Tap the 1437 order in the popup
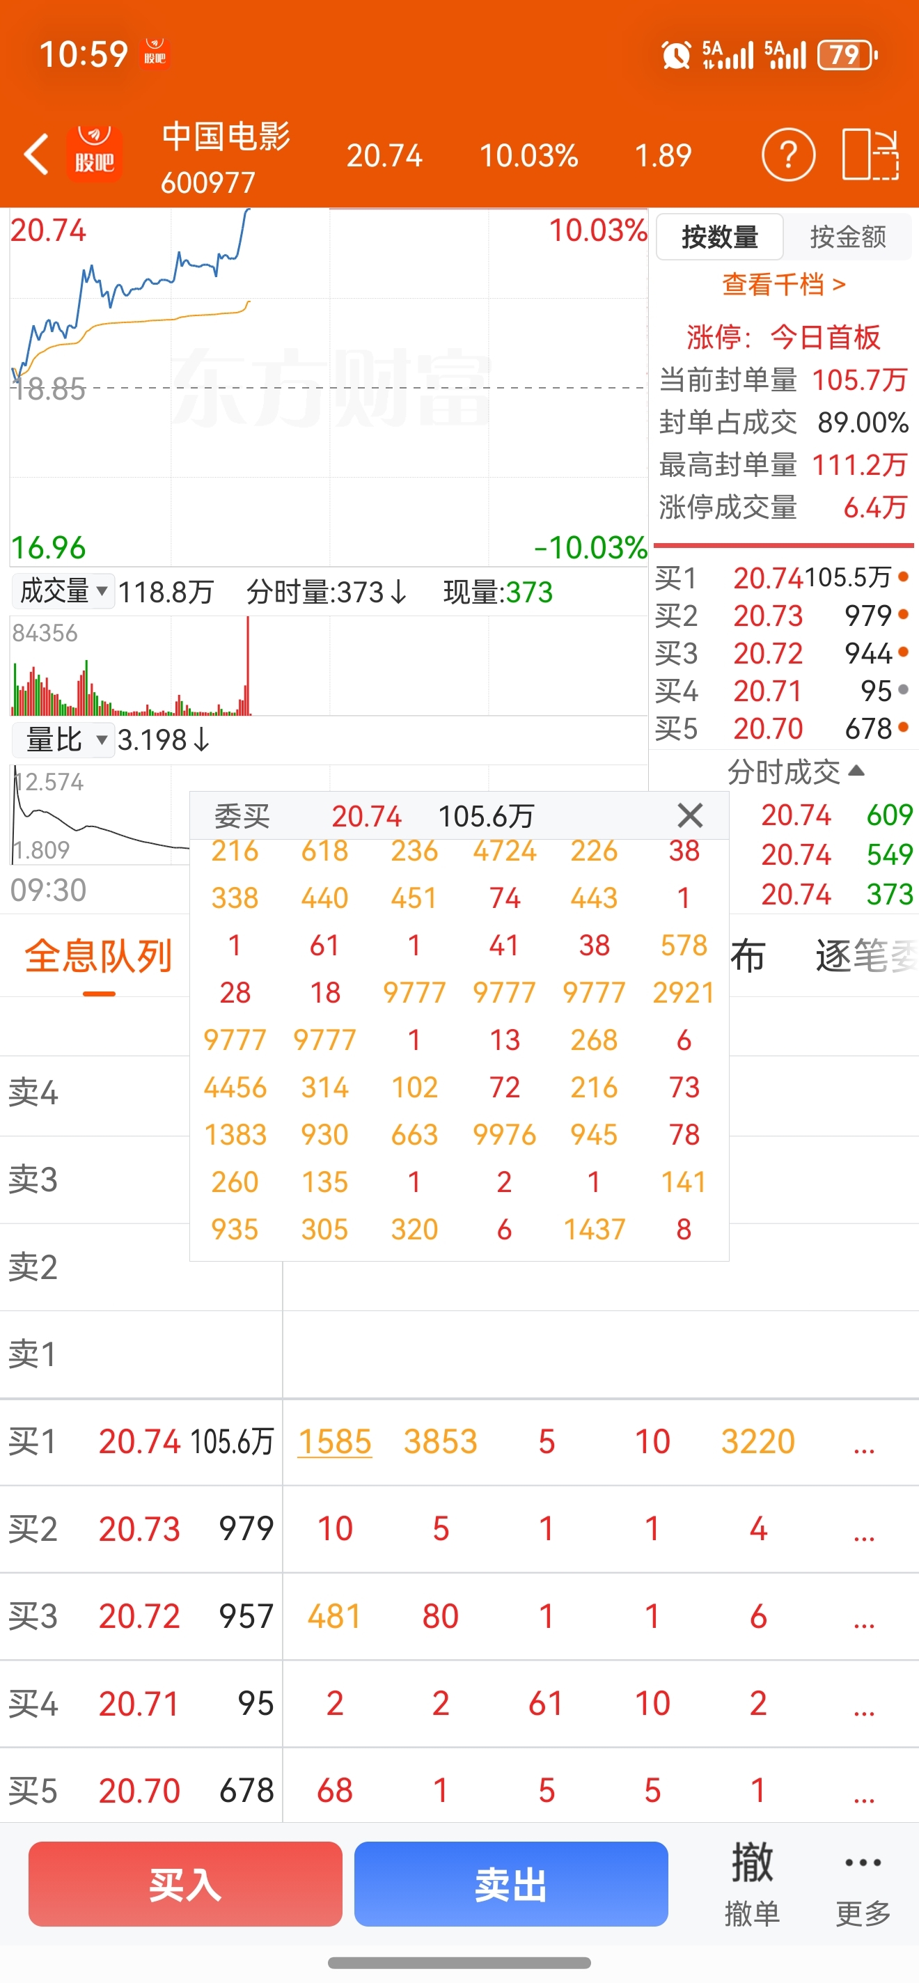919x1983 pixels. (x=594, y=1230)
